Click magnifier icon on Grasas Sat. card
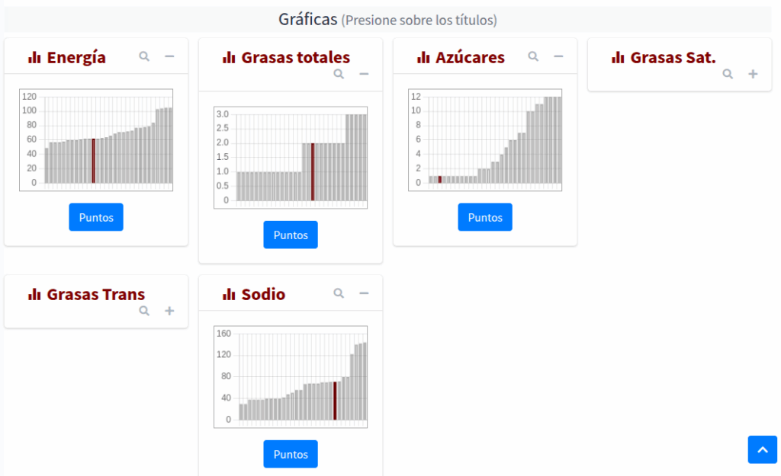 point(728,74)
